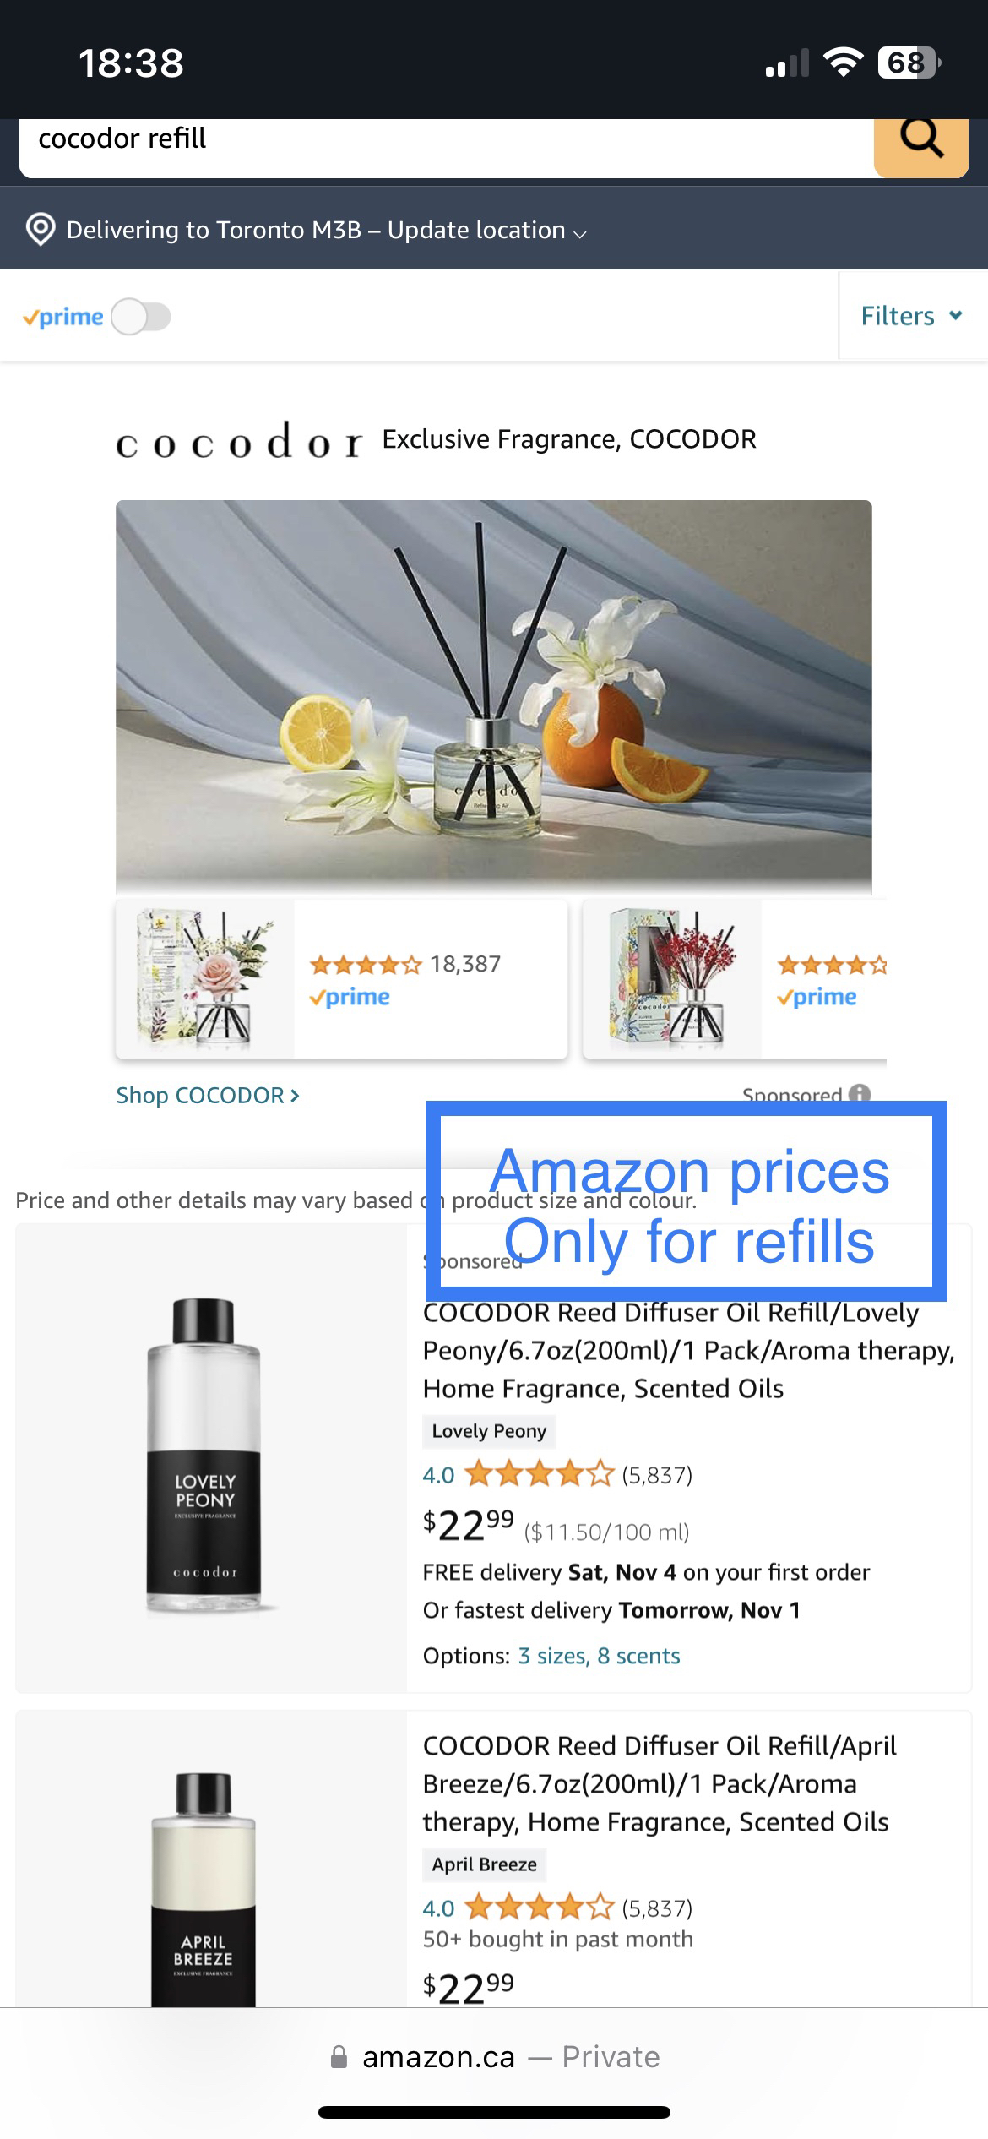The image size is (988, 2139).
Task: Enable the prime filter toggle
Action: (x=141, y=318)
